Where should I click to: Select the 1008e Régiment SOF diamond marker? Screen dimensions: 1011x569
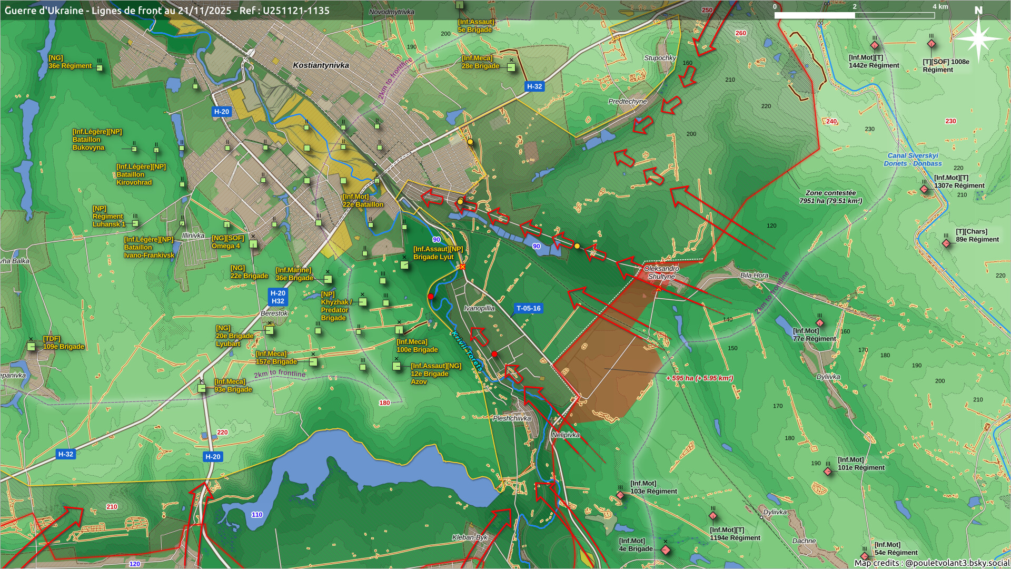(931, 44)
